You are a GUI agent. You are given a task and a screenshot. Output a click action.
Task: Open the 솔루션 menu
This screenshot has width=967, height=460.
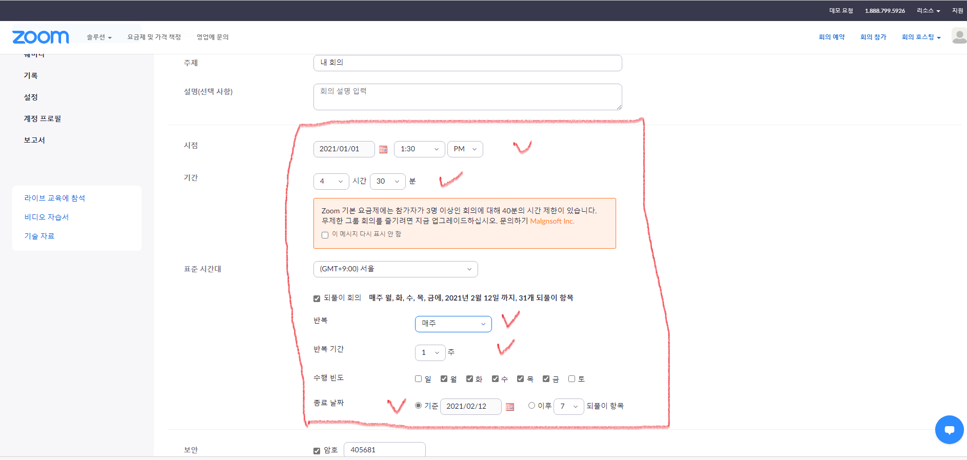tap(98, 37)
